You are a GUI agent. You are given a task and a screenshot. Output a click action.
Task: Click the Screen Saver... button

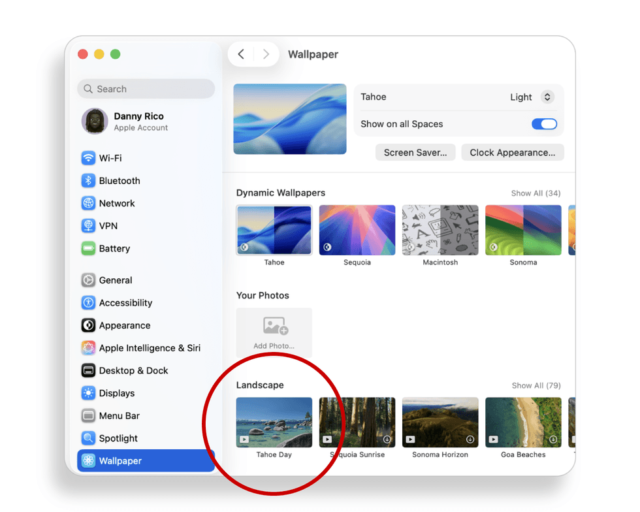[415, 153]
